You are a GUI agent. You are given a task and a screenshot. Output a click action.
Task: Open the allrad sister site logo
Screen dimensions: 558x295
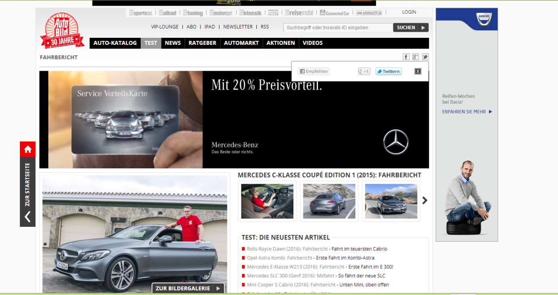168,13
